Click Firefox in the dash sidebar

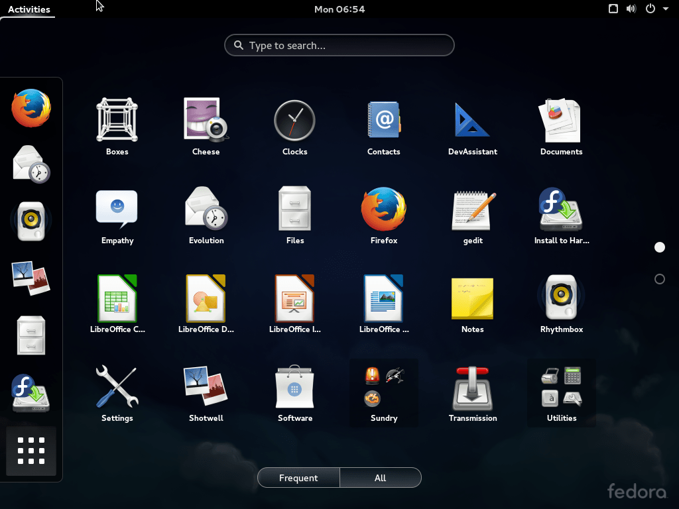[31, 108]
